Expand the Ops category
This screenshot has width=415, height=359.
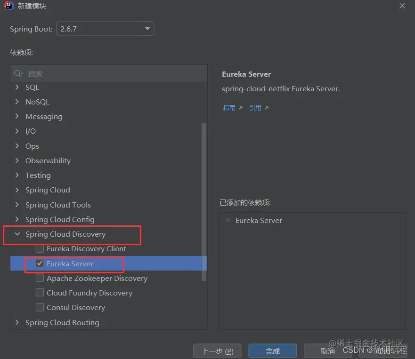click(17, 146)
